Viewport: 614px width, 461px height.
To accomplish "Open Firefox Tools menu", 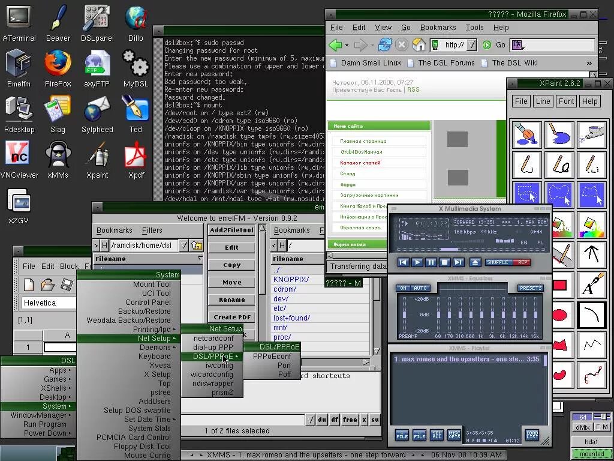I will pos(474,28).
